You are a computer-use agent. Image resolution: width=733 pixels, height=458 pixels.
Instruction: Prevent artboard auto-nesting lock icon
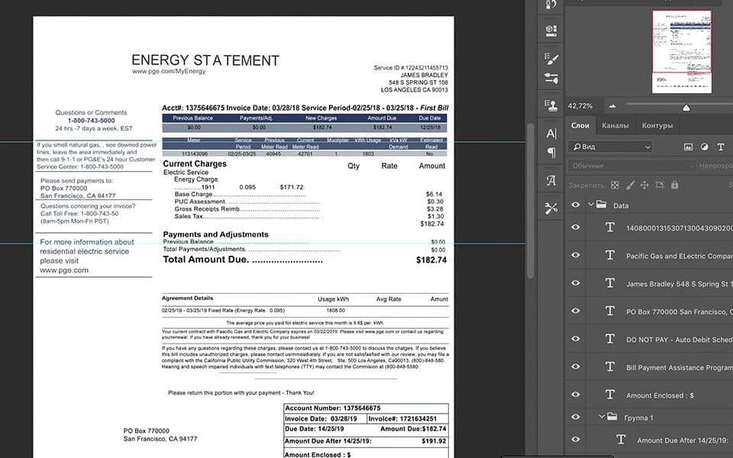pos(659,185)
